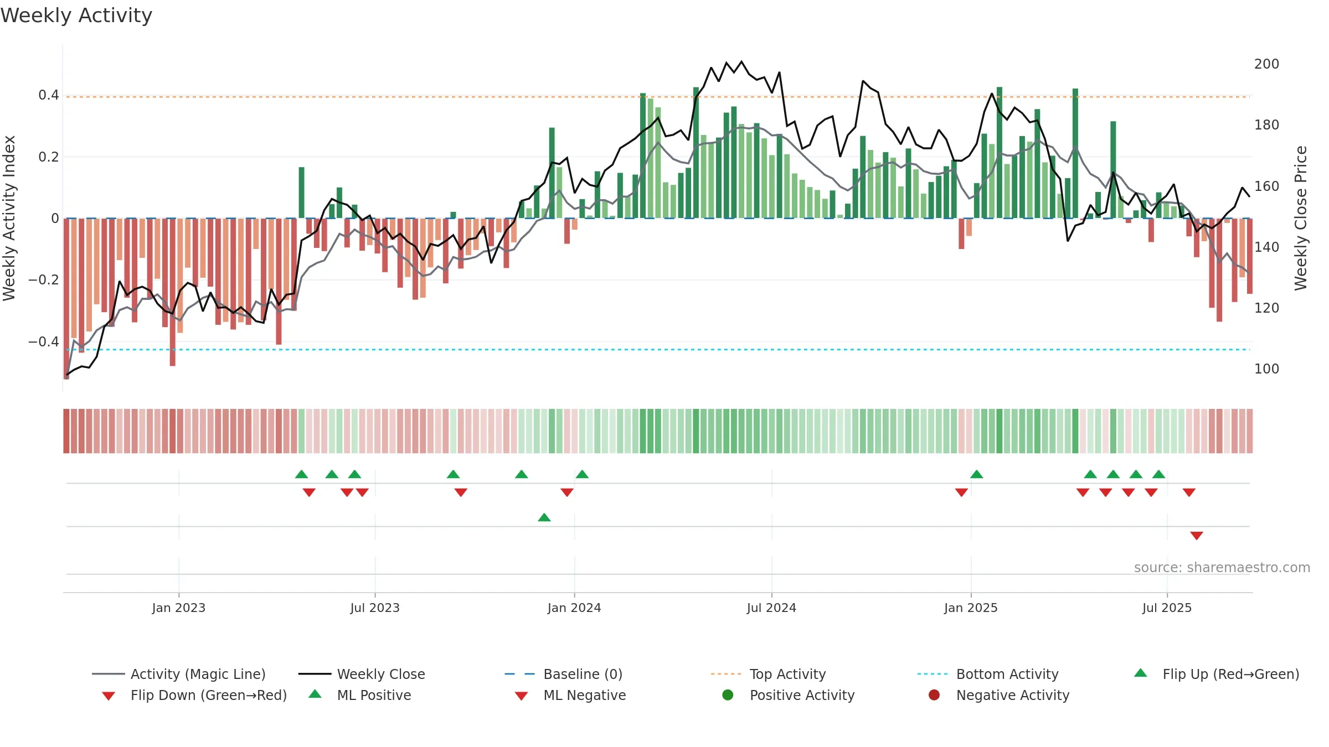The width and height of the screenshot is (1329, 747).
Task: Click the Bottom Activity legend item
Action: [x=988, y=674]
